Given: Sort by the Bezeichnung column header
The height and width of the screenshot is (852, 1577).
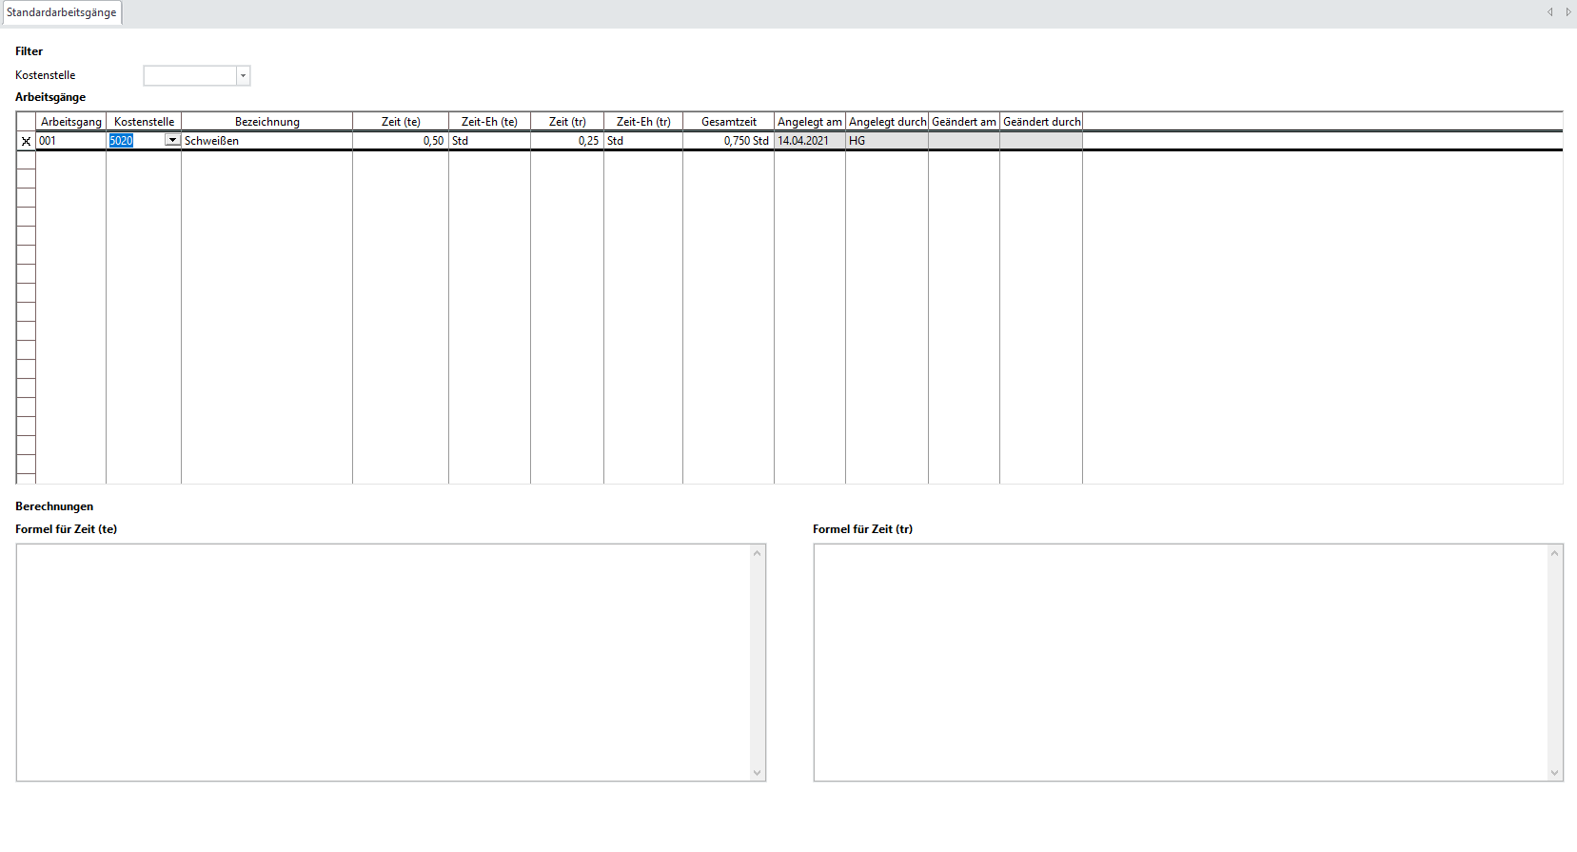Looking at the screenshot, I should 266,122.
